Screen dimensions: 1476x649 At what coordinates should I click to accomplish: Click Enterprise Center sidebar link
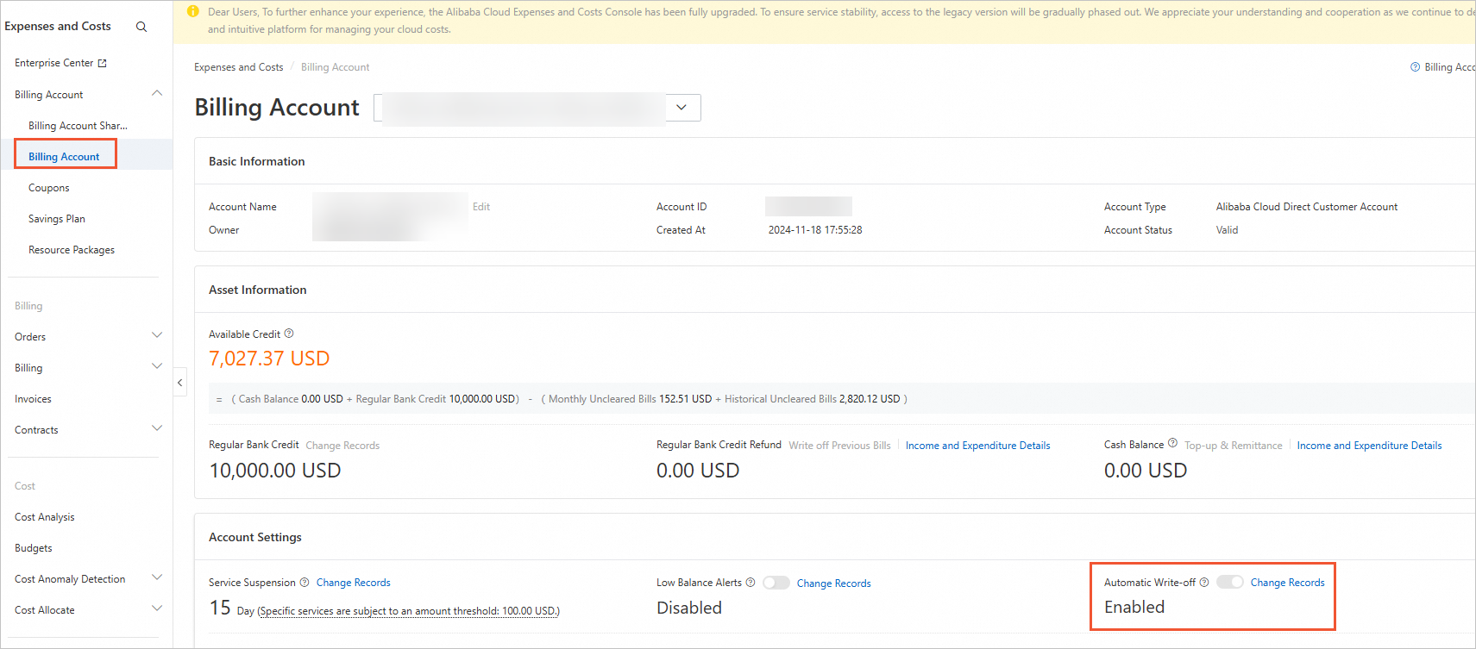click(x=53, y=63)
